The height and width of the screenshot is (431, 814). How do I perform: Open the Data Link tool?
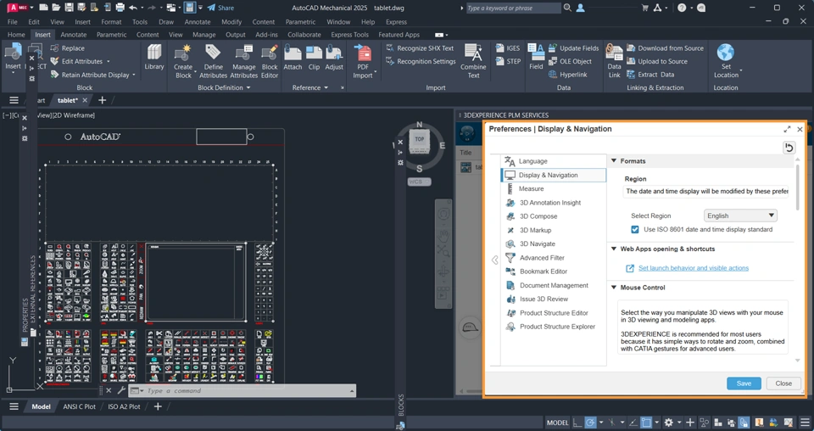614,61
